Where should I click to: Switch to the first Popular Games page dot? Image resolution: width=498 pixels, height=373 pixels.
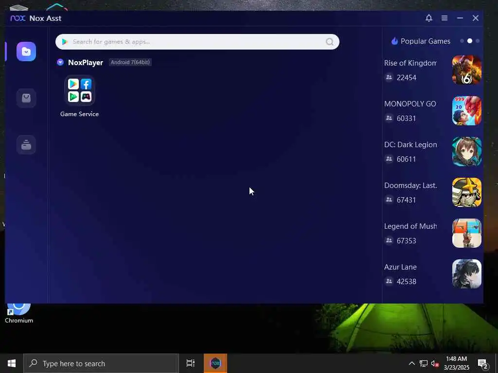[x=462, y=41]
